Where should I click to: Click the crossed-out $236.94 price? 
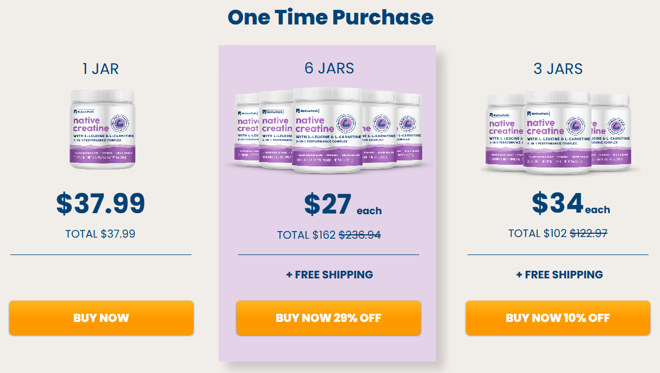pos(360,235)
